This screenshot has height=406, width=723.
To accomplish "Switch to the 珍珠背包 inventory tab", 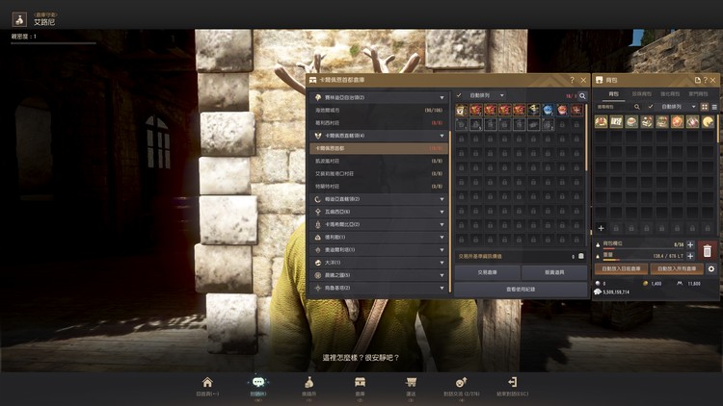I will pos(641,93).
